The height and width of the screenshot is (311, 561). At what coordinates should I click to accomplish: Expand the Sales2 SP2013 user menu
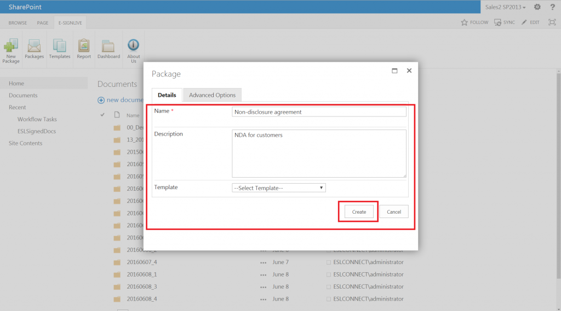[505, 7]
